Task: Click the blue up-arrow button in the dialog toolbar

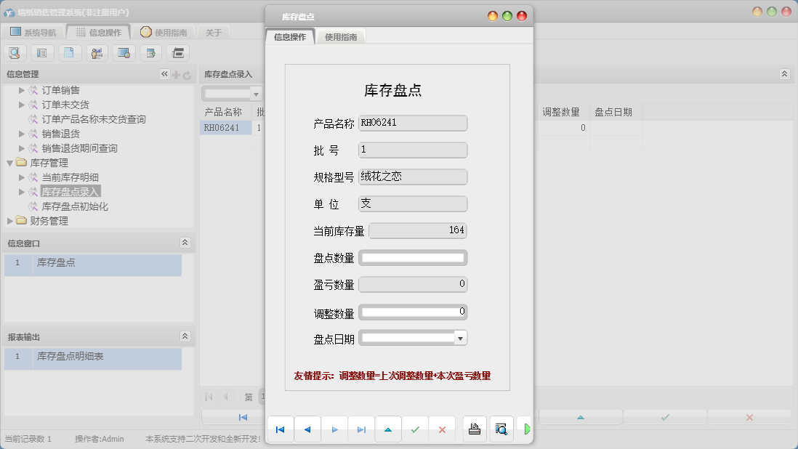Action: [388, 429]
